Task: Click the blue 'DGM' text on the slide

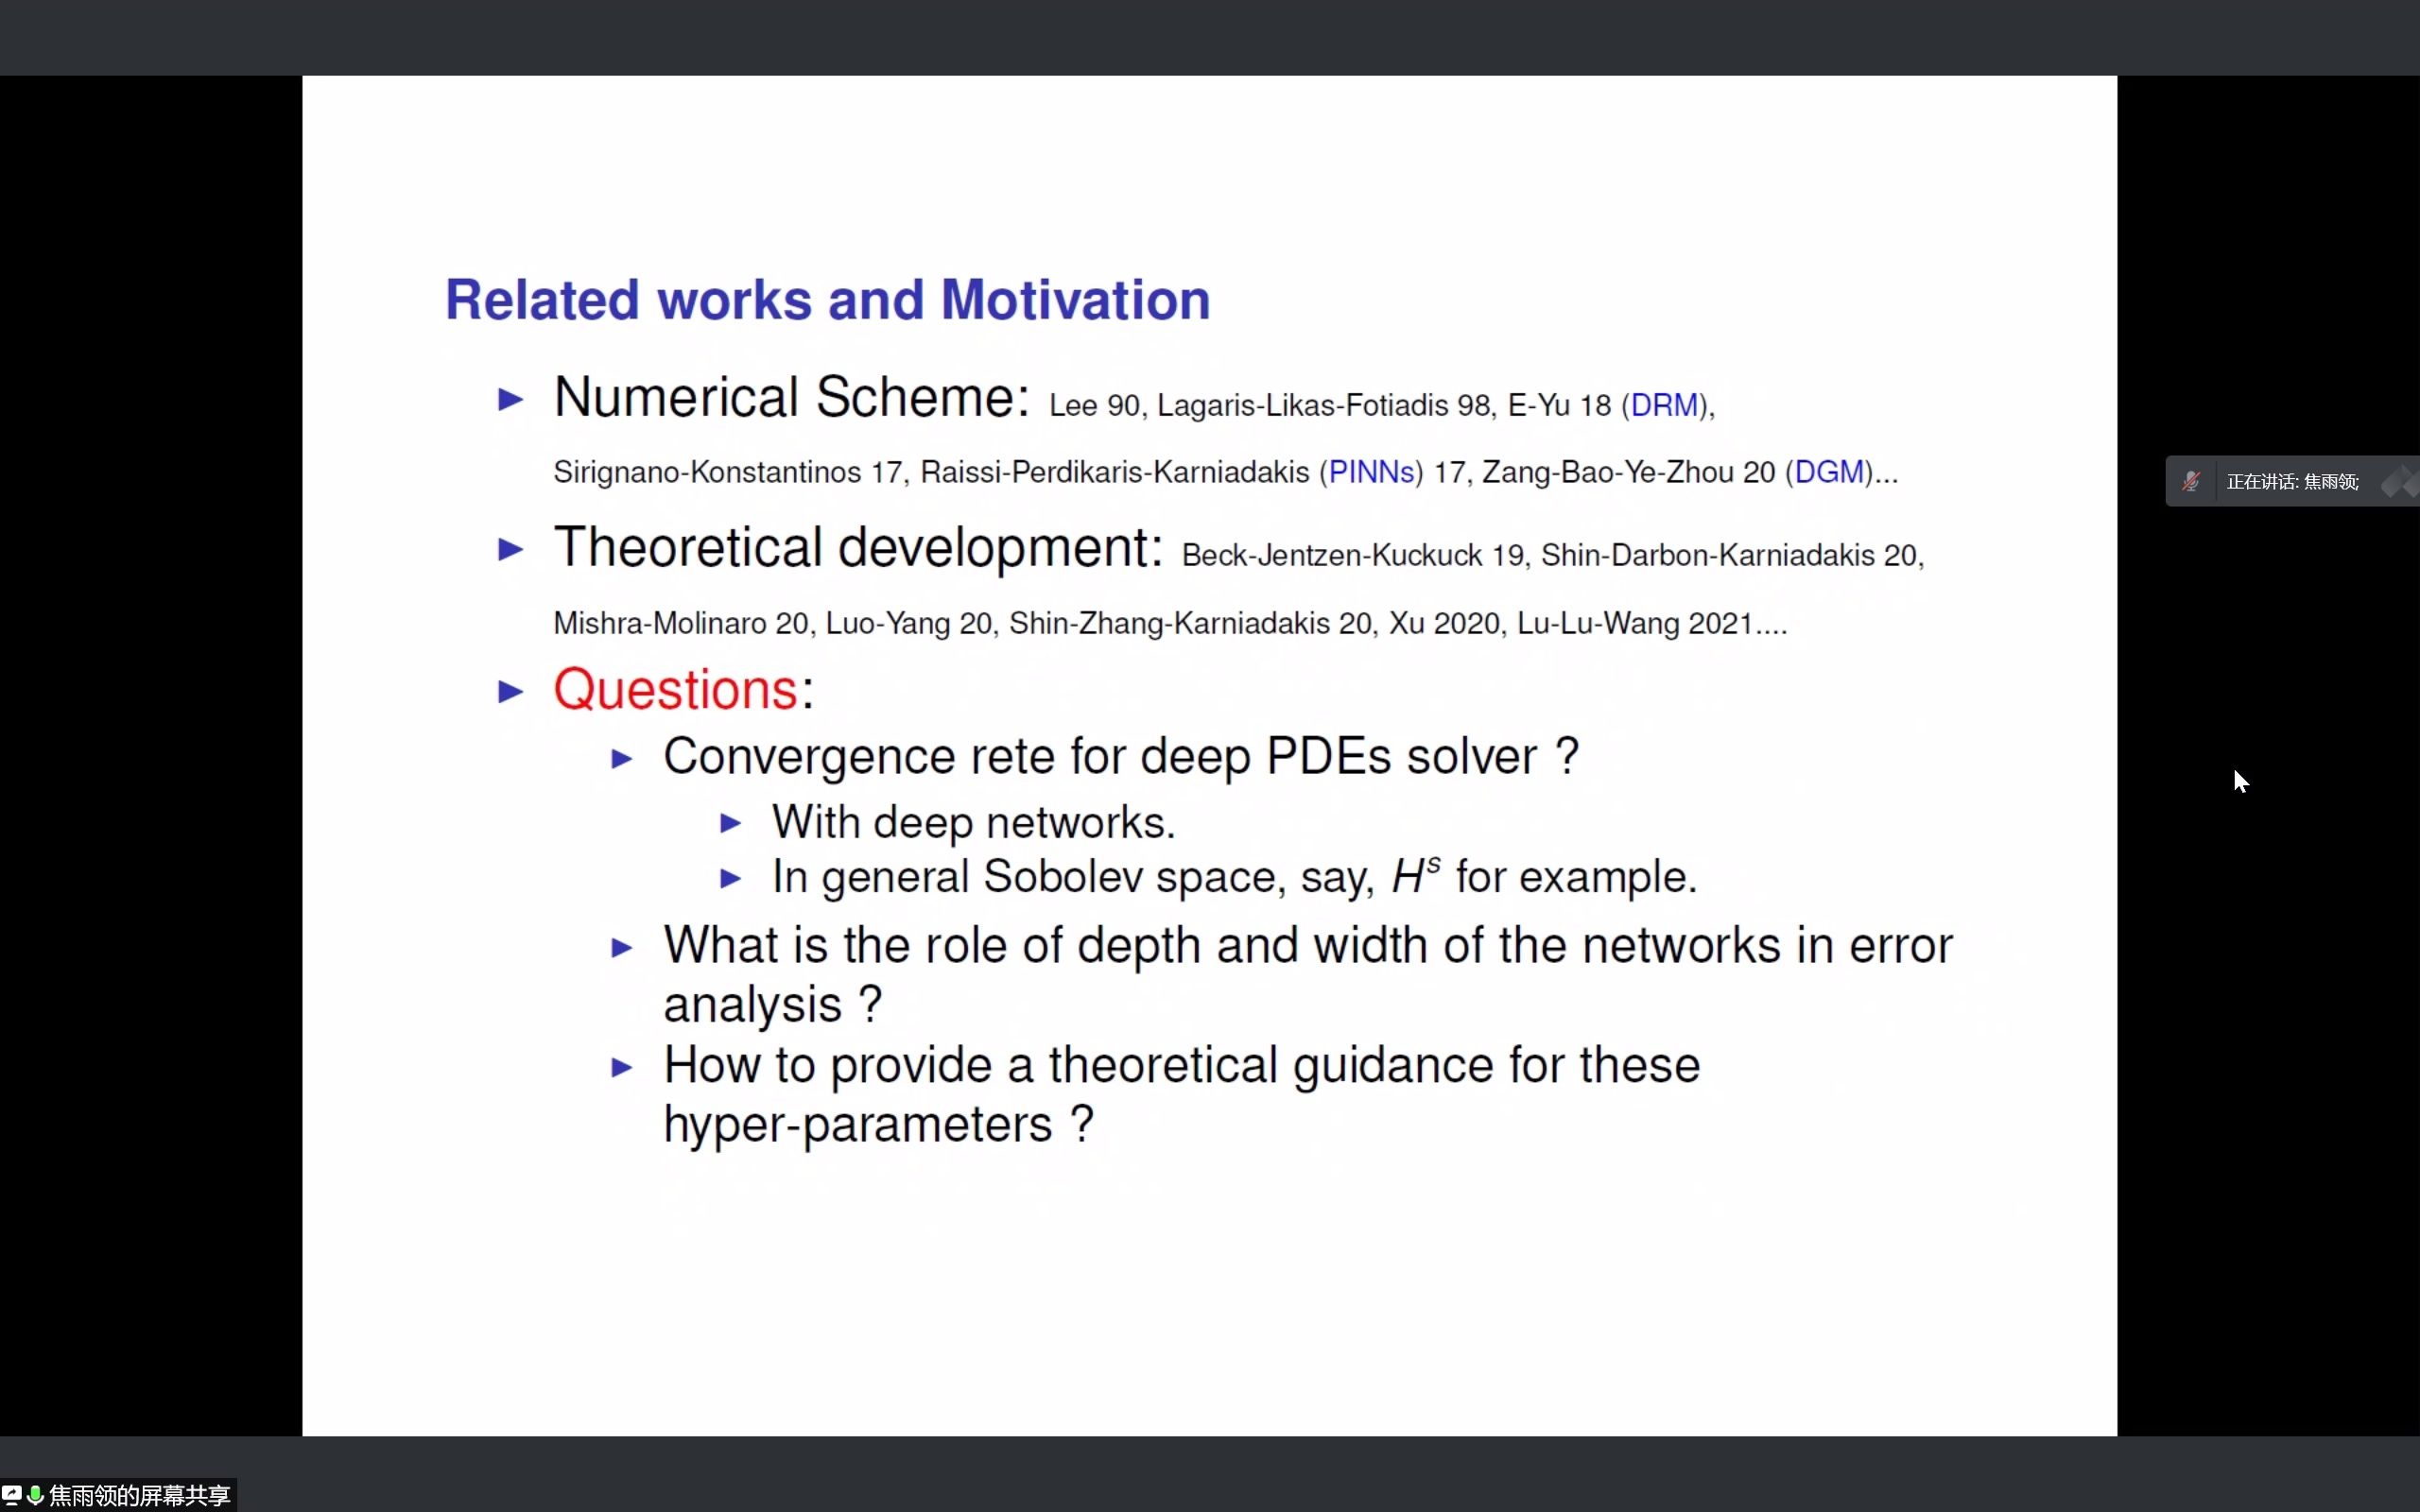Action: 1829,472
